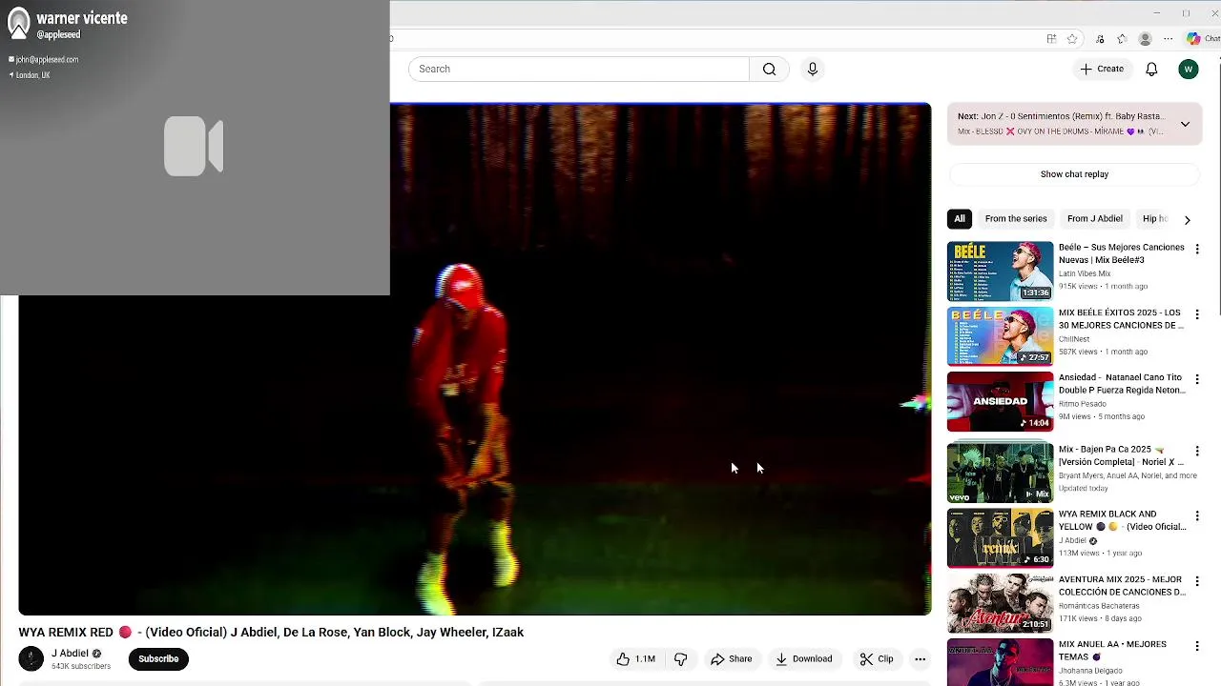This screenshot has height=686, width=1221.
Task: Start voice search with microphone icon
Action: [813, 69]
